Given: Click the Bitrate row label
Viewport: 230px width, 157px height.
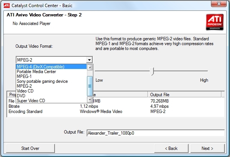Looking at the screenshot, I should coord(14,106).
